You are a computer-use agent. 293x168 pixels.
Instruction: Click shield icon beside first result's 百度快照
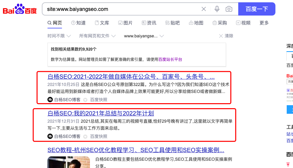85,100
